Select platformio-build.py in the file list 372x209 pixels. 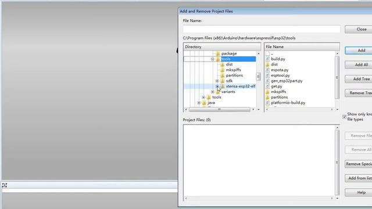click(288, 103)
